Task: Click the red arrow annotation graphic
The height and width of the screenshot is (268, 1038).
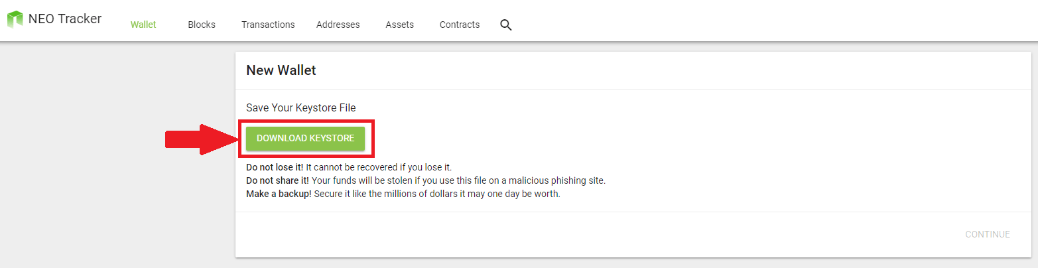Action: pyautogui.click(x=202, y=139)
